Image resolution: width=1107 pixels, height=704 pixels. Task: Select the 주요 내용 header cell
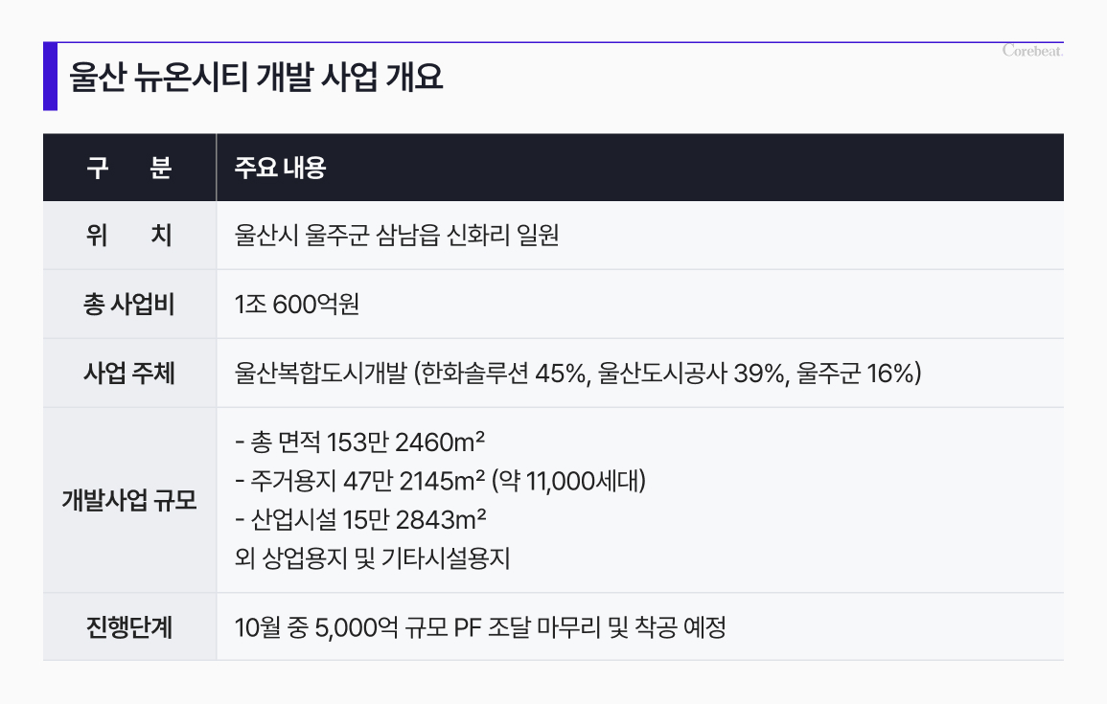[639, 168]
